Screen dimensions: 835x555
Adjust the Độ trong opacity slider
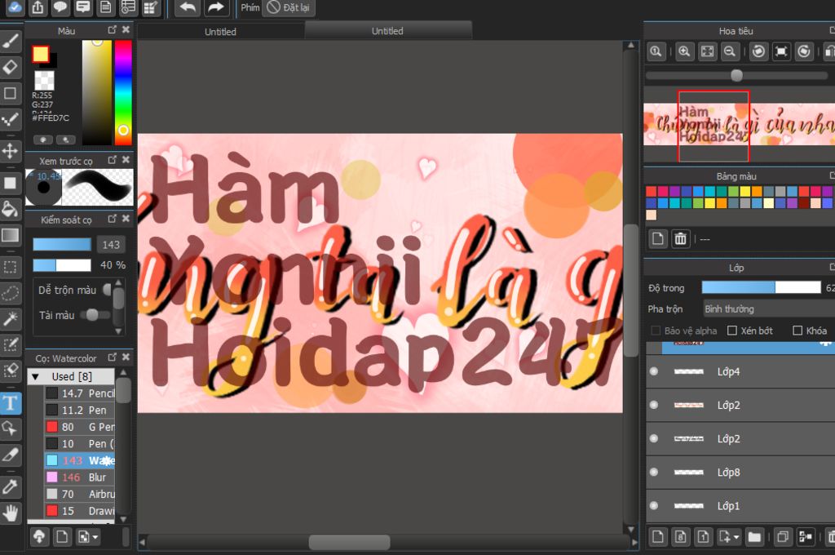[761, 287]
